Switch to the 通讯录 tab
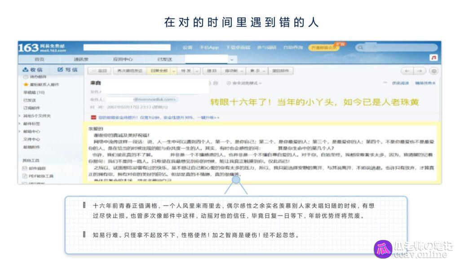 [x=81, y=60]
